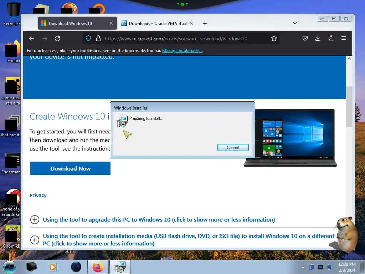The image size is (365, 274).
Task: Click the page vertical scrollbar thumb
Action: [349, 107]
